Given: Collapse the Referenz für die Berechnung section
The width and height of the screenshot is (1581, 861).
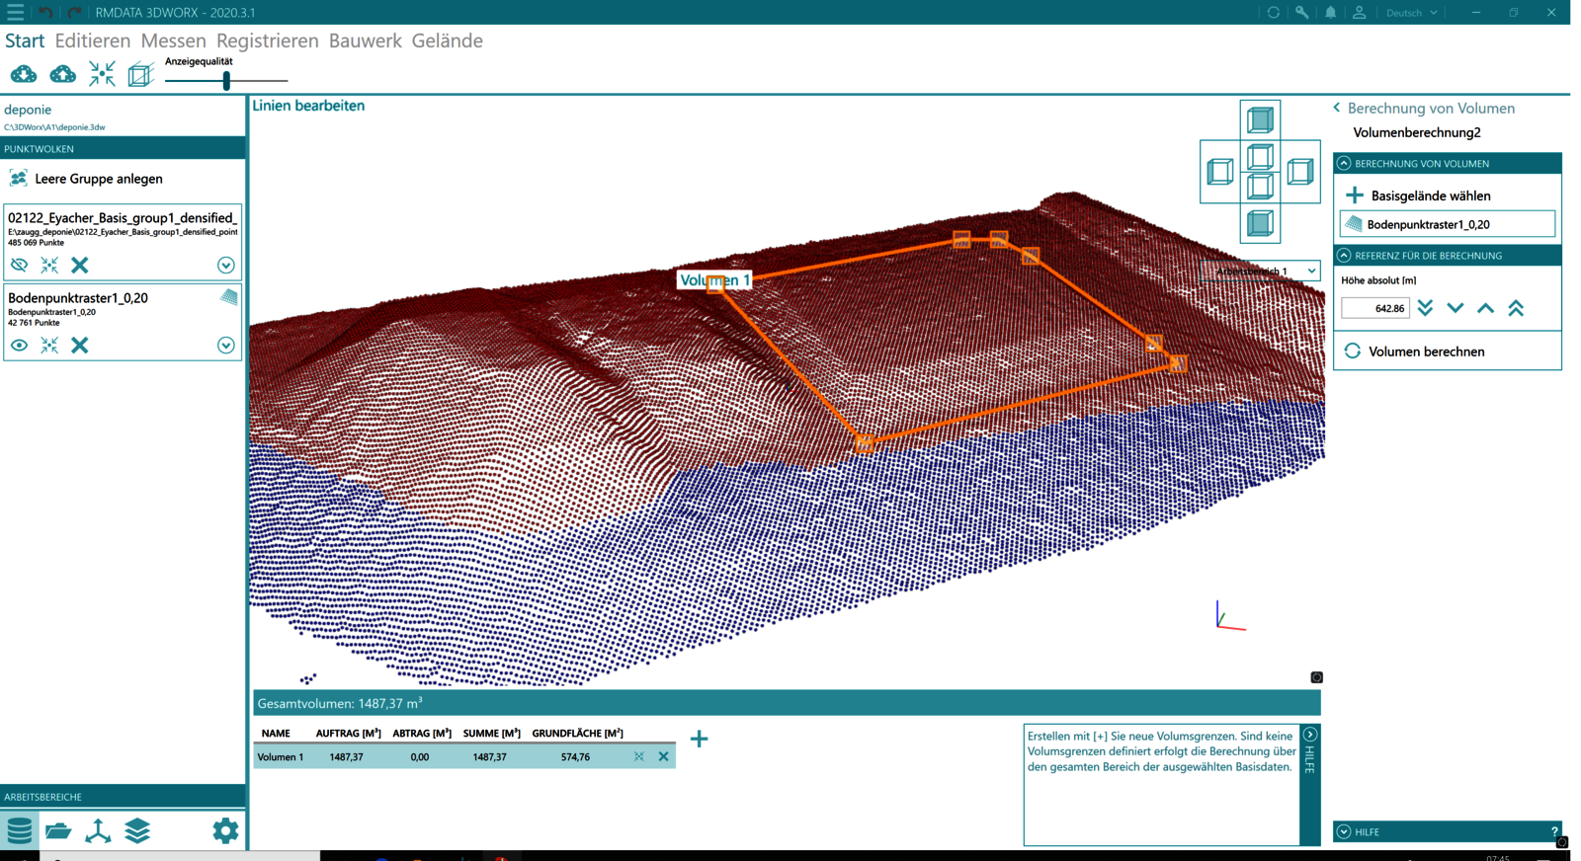Looking at the screenshot, I should coord(1344,256).
